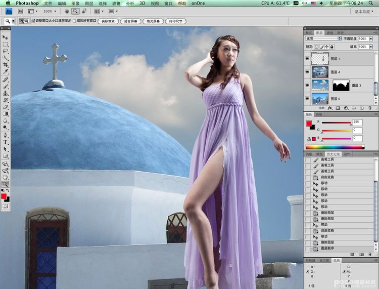The width and height of the screenshot is (379, 289).
Task: Open the 文件 menu
Action: click(49, 4)
